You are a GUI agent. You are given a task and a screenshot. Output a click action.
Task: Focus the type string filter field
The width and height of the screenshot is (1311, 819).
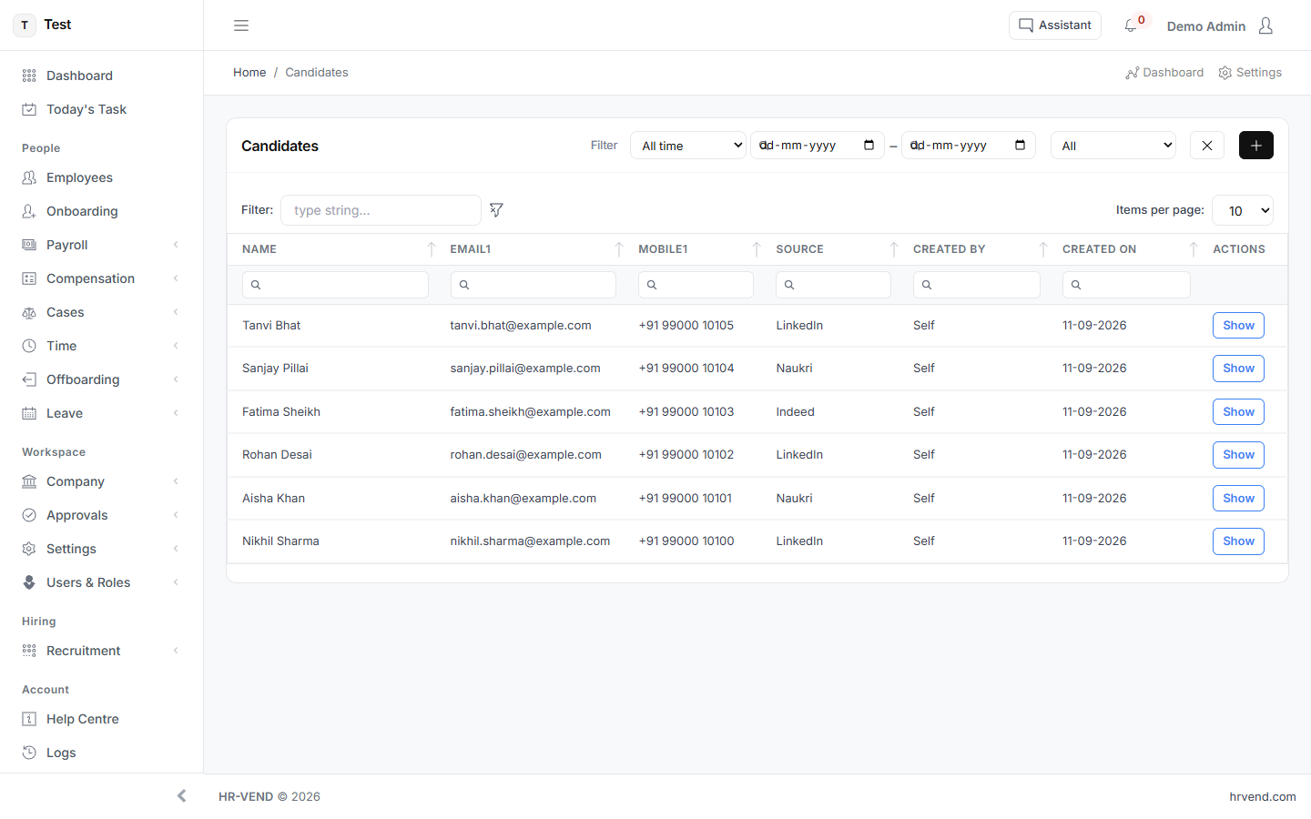tap(381, 210)
